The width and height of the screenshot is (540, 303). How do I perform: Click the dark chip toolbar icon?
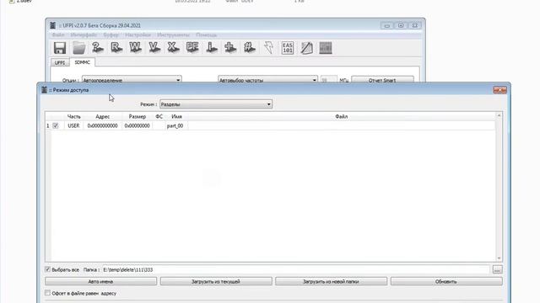(x=326, y=48)
